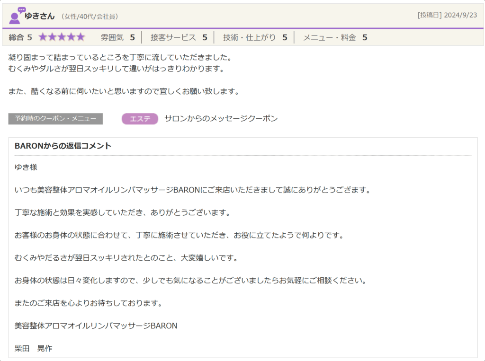Click the first line of the review text
Viewport: 485px width, 361px height.
point(120,58)
